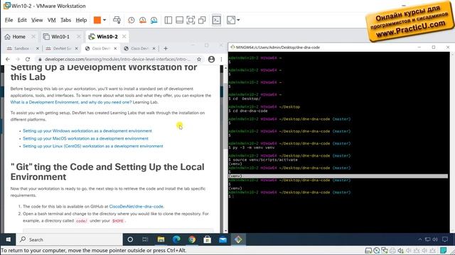Open the stretch guest dropdown arrow
Viewport: 455px width, 255px height.
(239, 20)
